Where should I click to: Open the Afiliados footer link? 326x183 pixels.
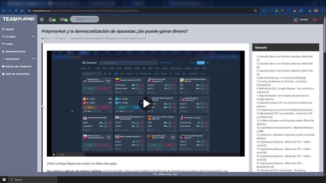(162, 174)
